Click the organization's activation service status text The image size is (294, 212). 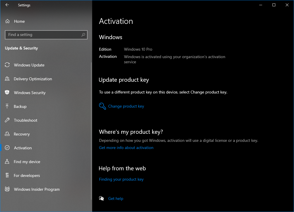[174, 59]
